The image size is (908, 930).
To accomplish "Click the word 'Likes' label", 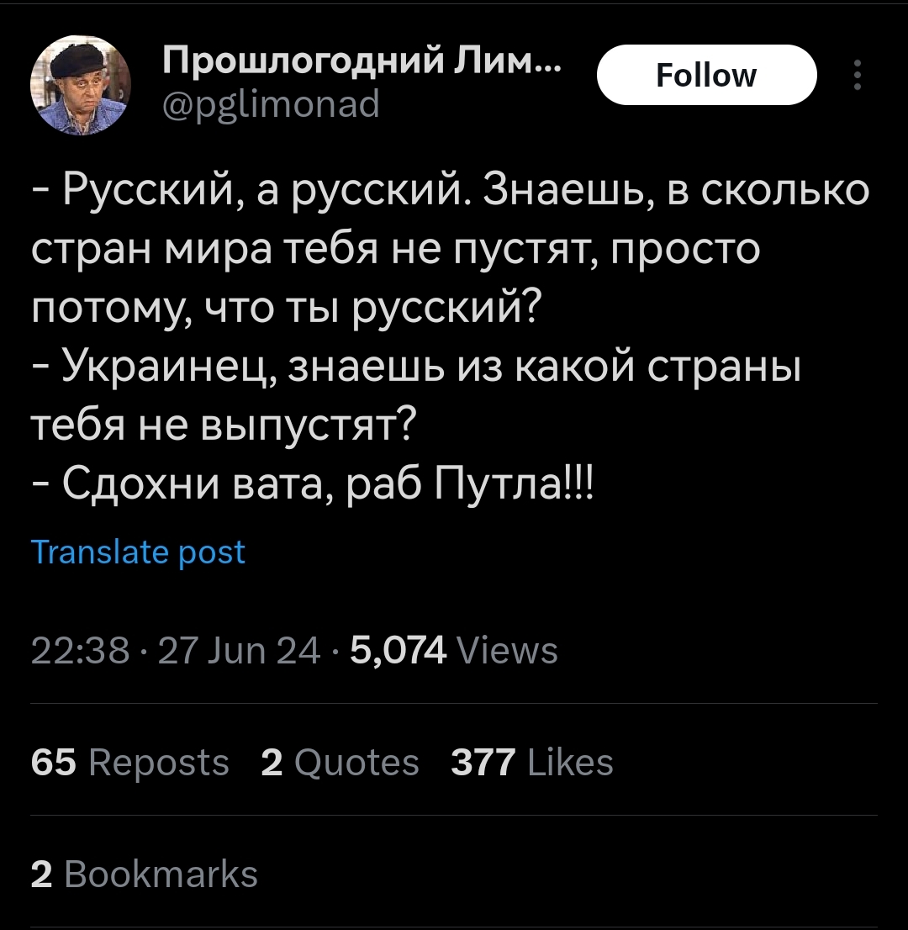I will [570, 762].
